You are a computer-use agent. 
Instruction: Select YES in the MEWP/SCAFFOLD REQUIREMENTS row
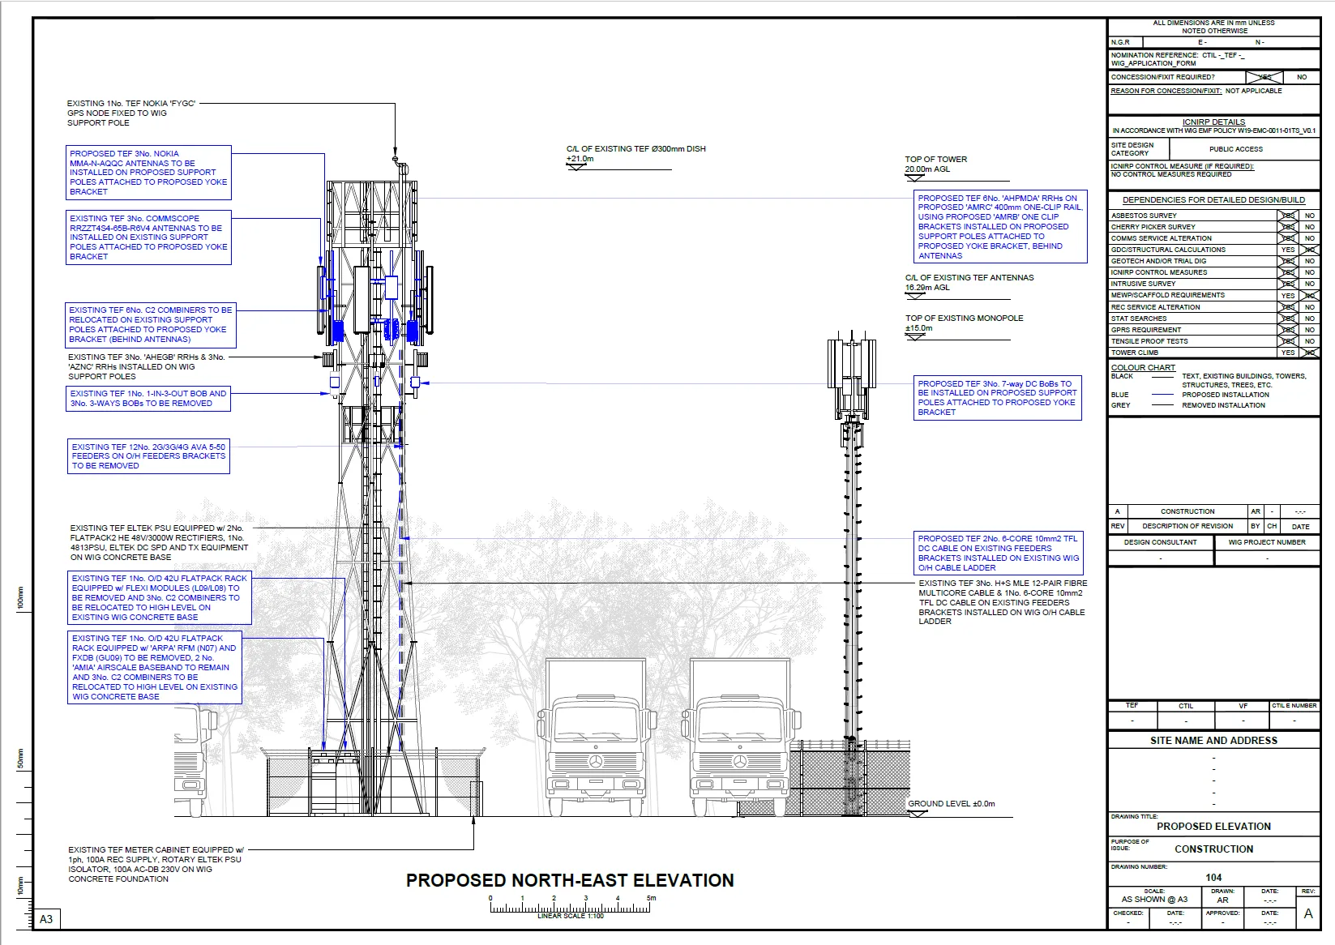(x=1288, y=295)
